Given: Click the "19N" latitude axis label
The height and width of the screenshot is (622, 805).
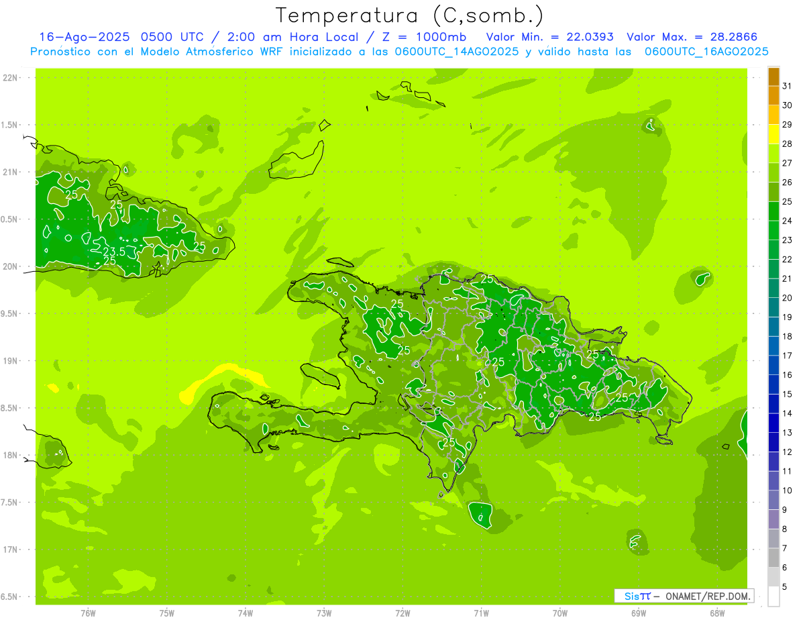Looking at the screenshot, I should [x=10, y=361].
